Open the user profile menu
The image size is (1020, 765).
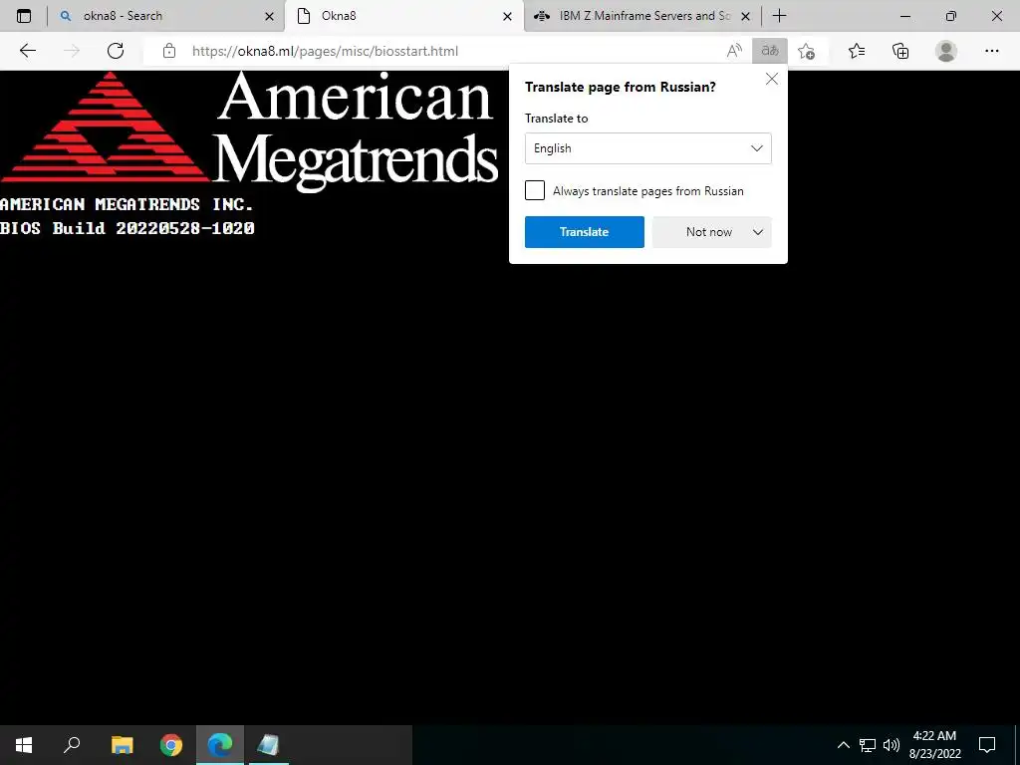(946, 51)
